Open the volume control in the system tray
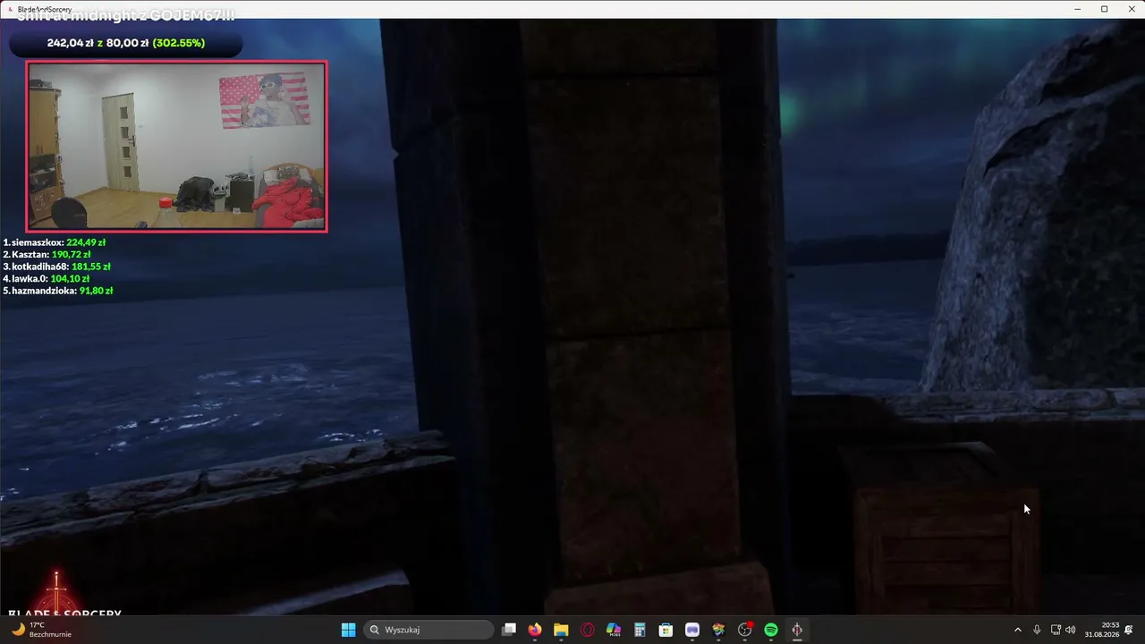The image size is (1145, 644). coord(1071,630)
